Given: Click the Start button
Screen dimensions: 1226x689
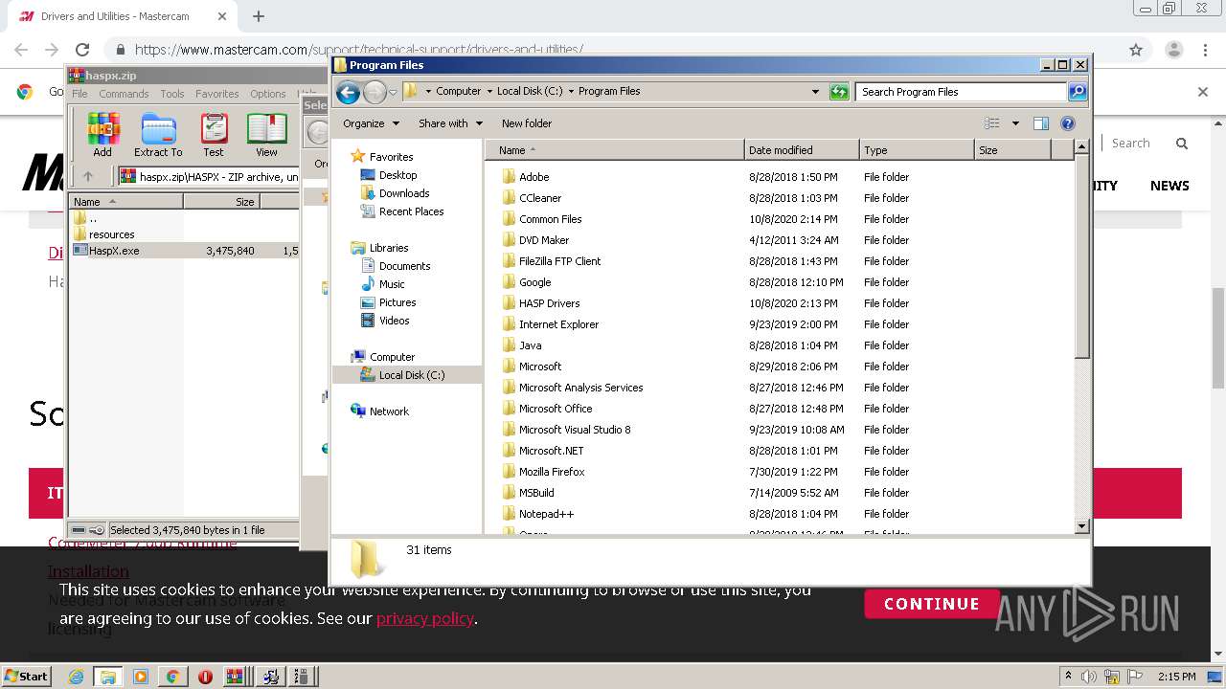Looking at the screenshot, I should tap(26, 676).
